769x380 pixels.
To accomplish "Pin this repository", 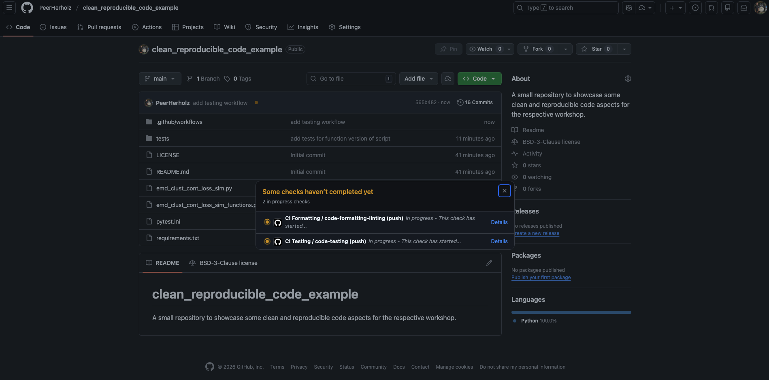I will click(x=449, y=49).
